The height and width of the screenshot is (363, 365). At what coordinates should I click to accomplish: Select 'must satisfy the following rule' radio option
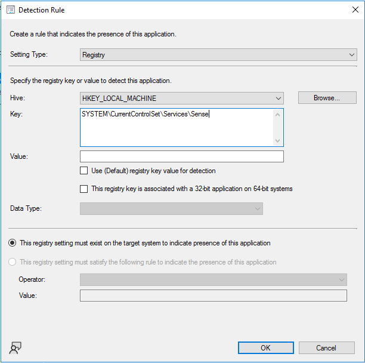coord(13,262)
